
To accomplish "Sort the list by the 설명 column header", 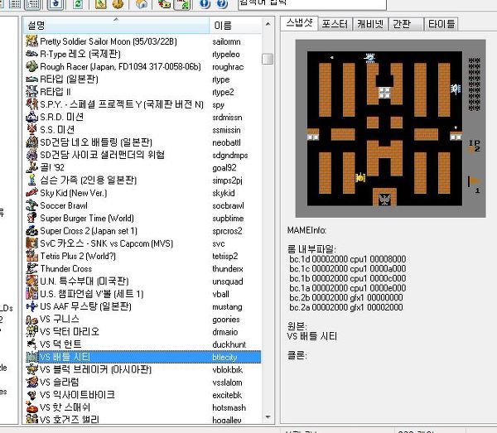I will pos(116,25).
